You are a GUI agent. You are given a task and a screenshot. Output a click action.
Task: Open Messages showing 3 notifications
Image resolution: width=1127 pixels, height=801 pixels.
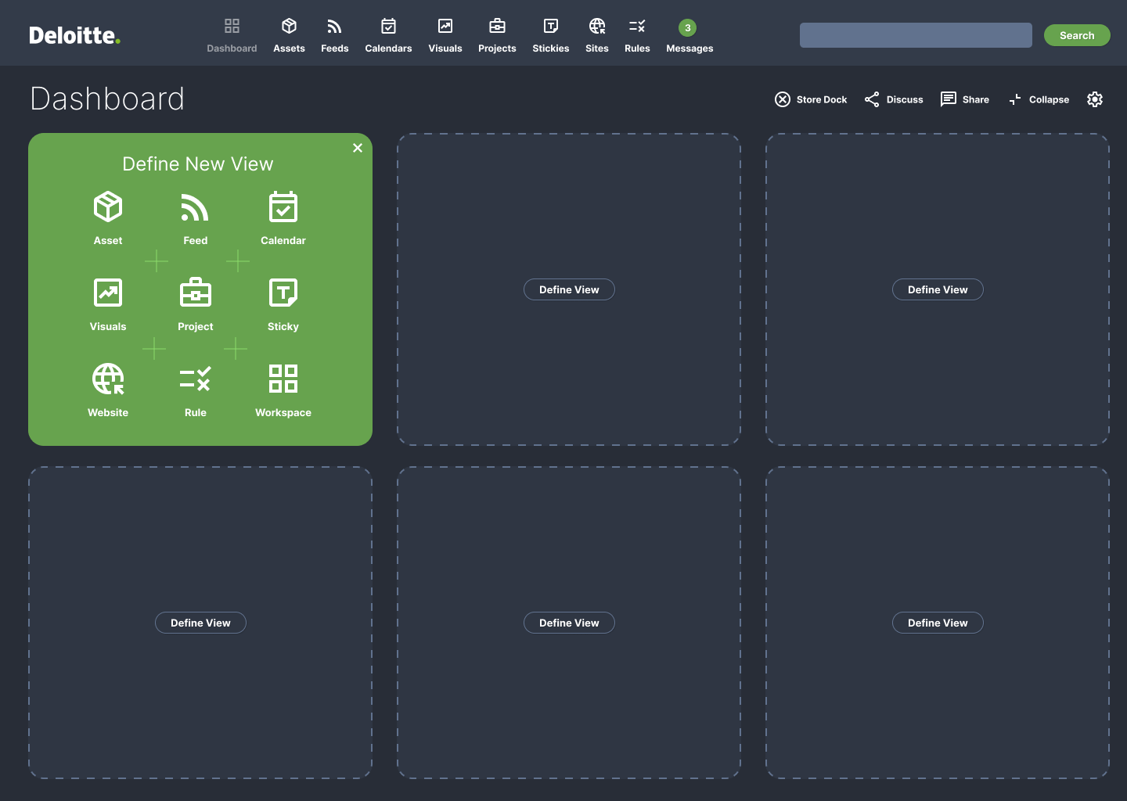(x=689, y=35)
